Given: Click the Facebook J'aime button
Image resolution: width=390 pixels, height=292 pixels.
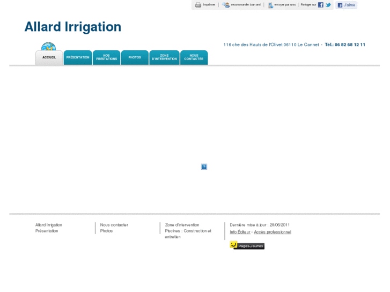Looking at the screenshot, I should tap(346, 5).
